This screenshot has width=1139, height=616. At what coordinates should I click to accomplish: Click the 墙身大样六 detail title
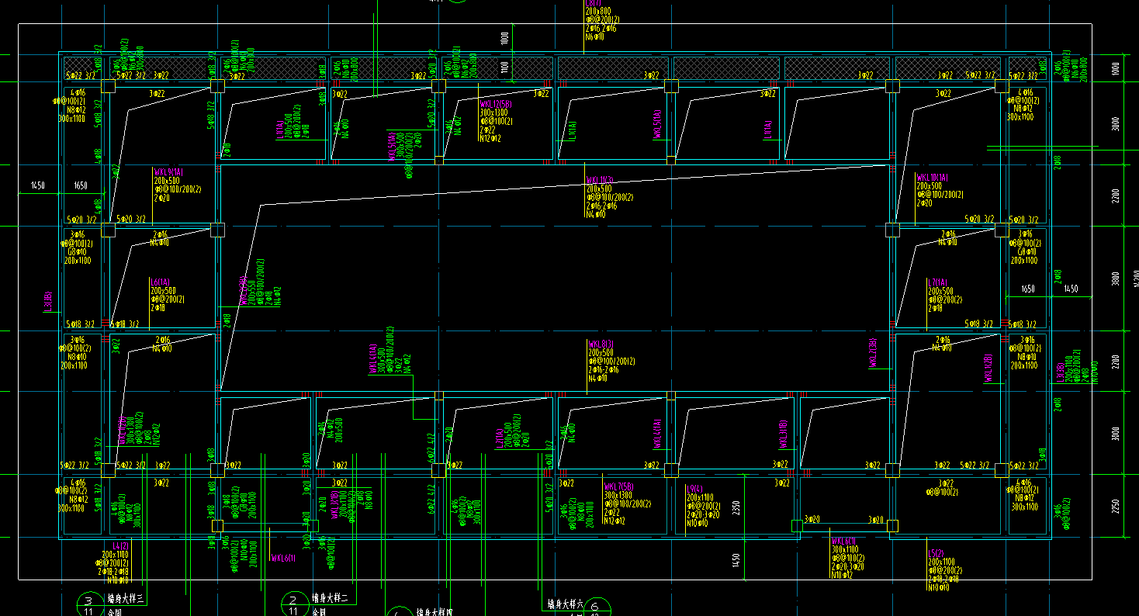(x=566, y=603)
